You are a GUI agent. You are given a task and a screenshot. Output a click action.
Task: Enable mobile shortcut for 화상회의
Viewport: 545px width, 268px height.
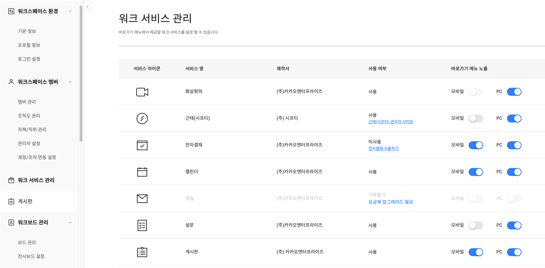click(x=476, y=92)
